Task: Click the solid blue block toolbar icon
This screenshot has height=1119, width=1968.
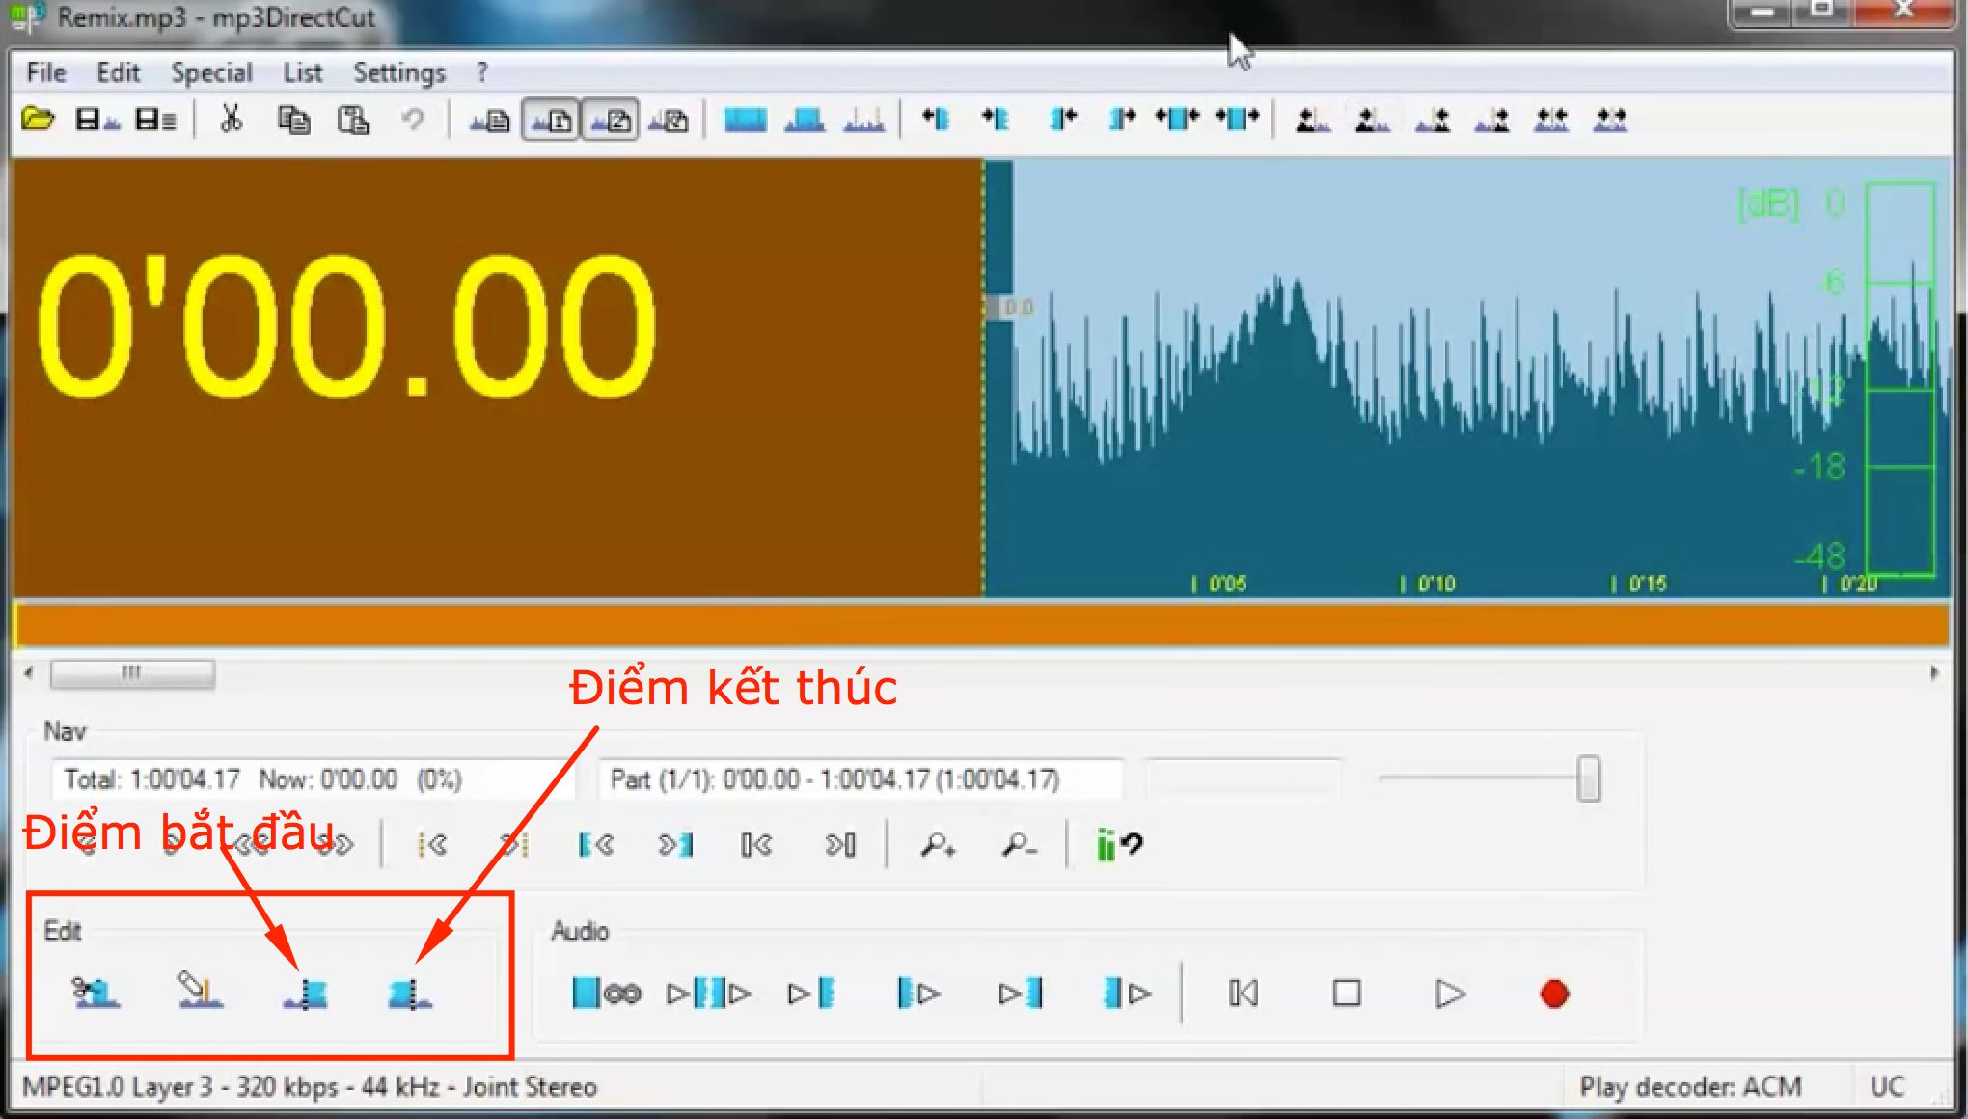Action: [x=745, y=120]
